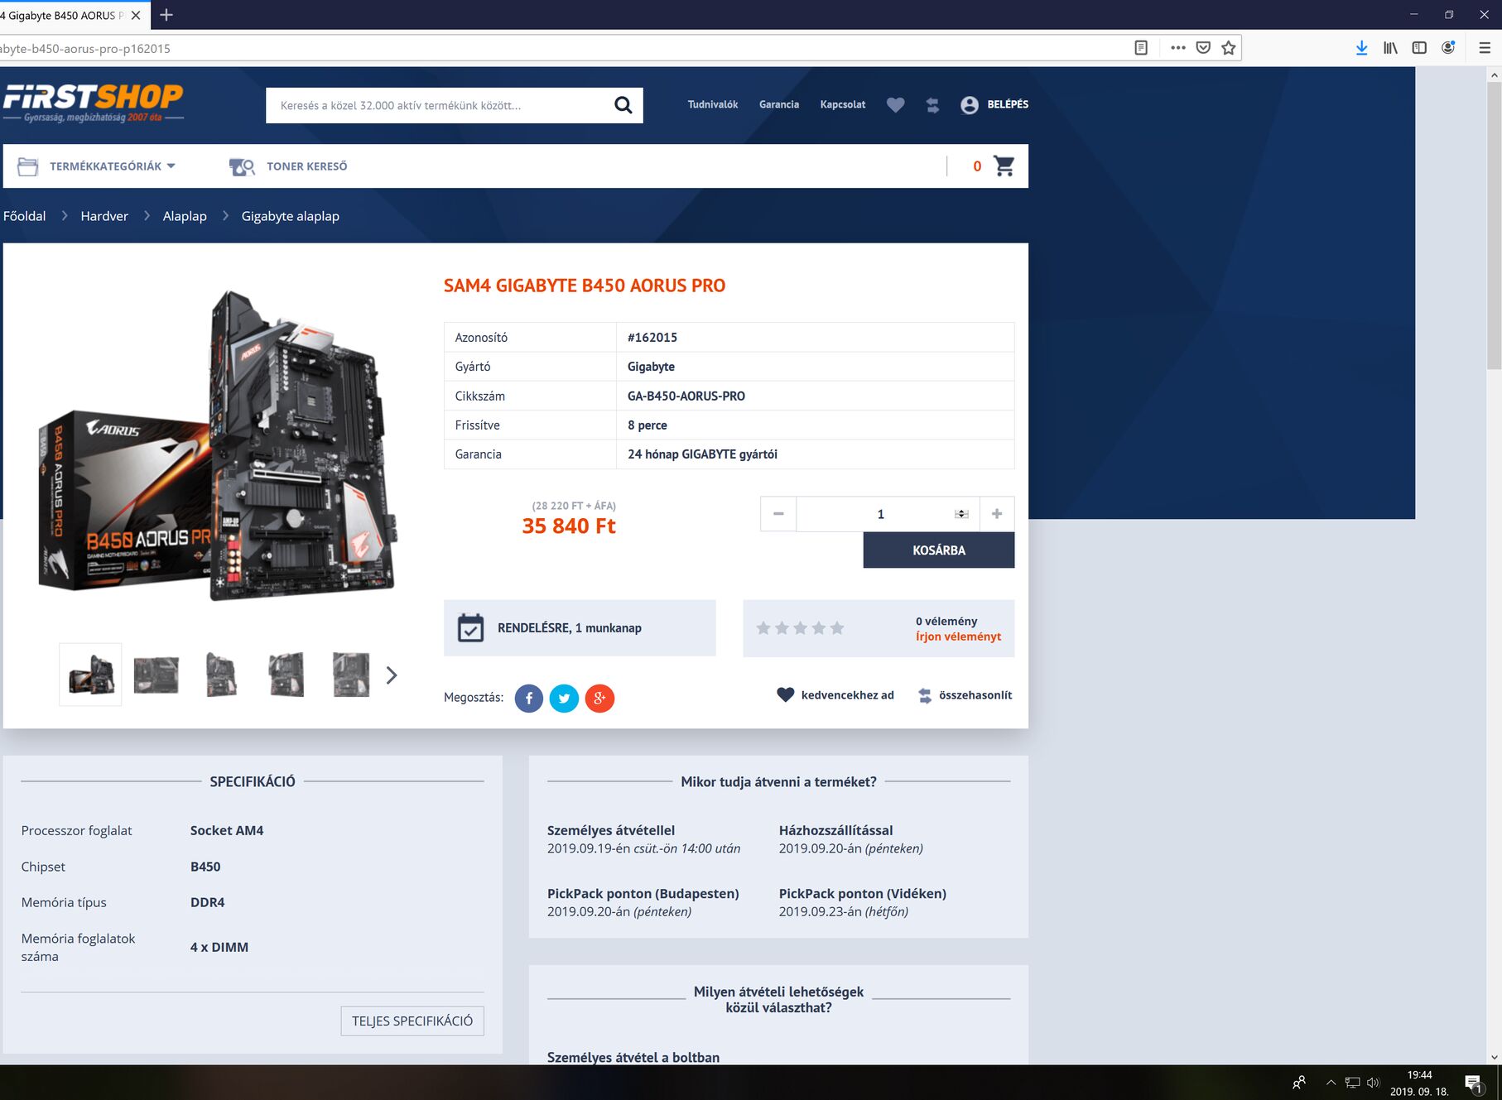Open the Windows notification center icon
Screen dimensions: 1502x1100
coord(1474,1083)
